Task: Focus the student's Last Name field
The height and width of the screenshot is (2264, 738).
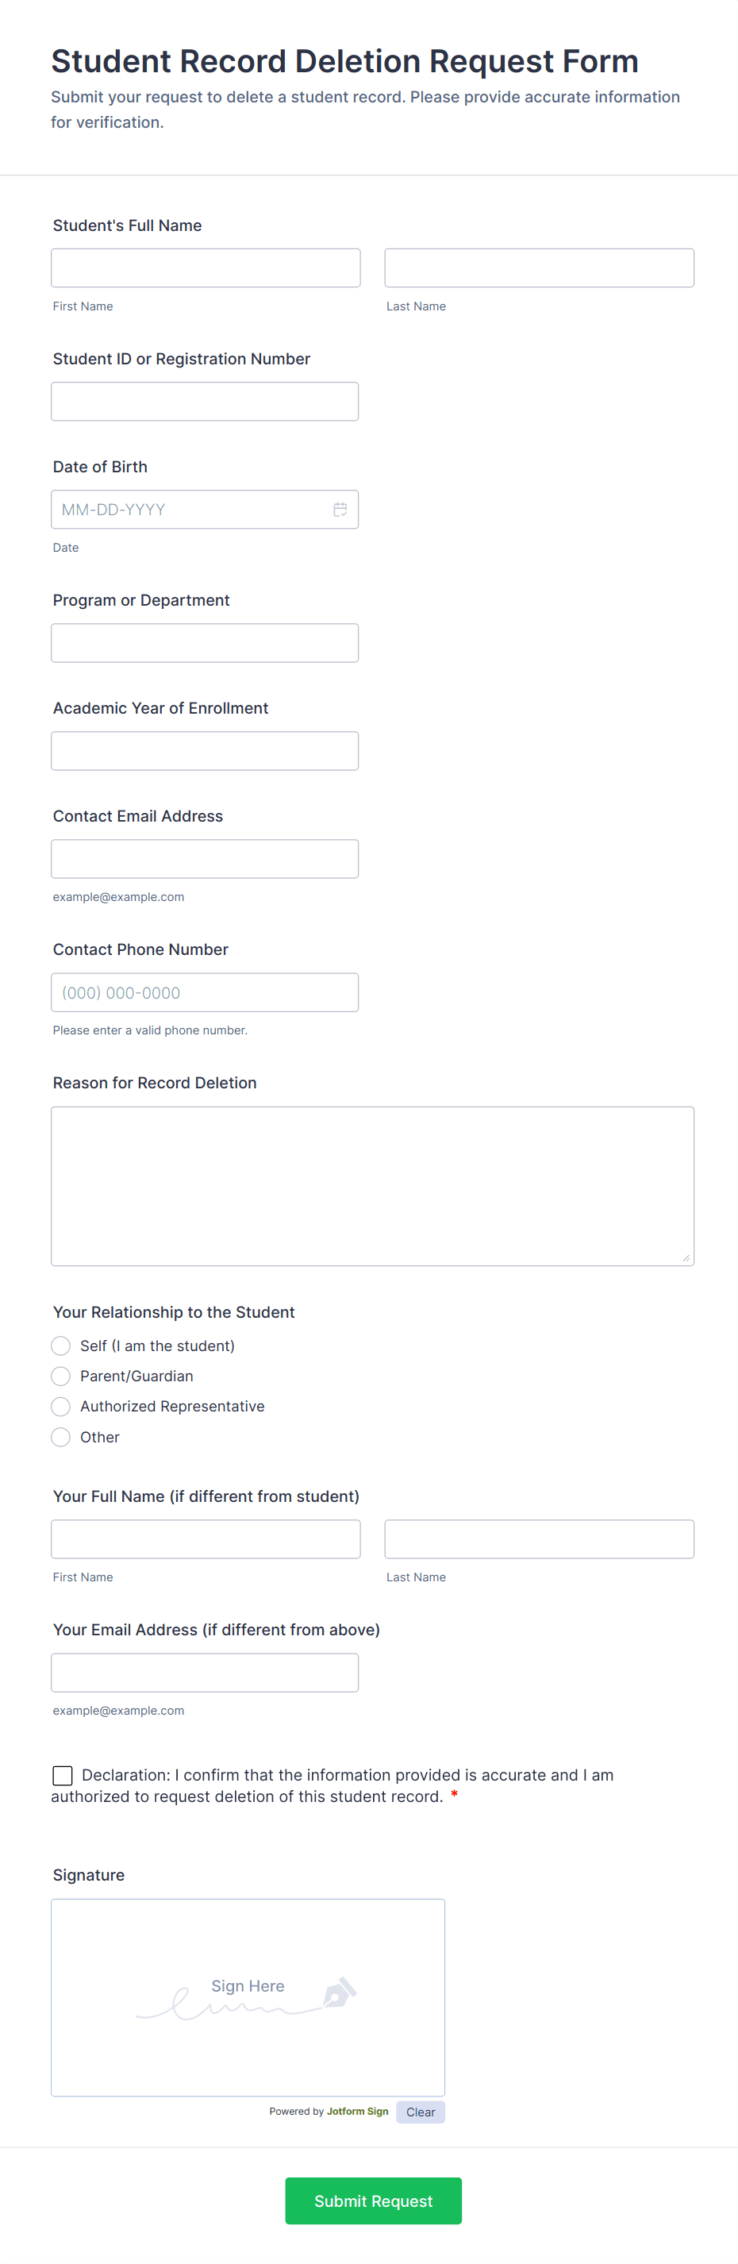Action: pyautogui.click(x=539, y=268)
